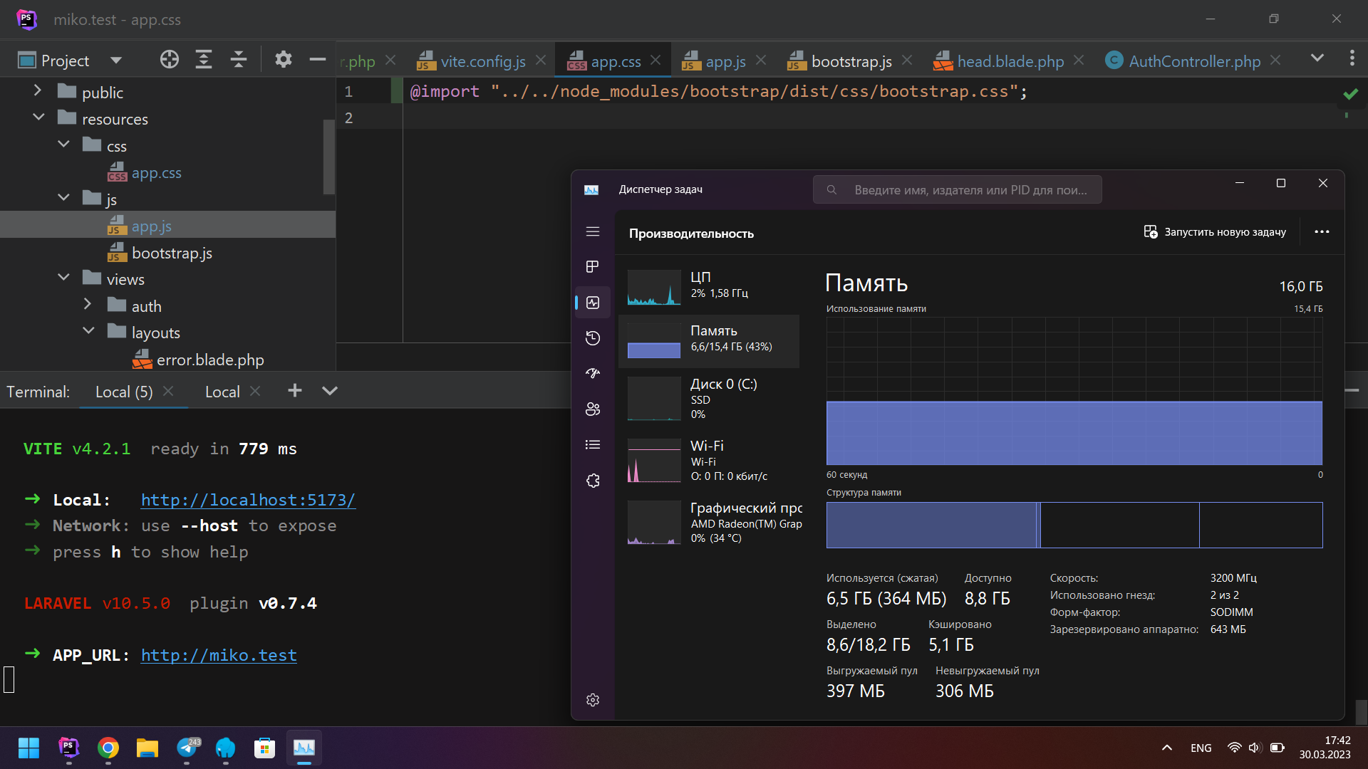1368x769 pixels.
Task: Switch to the second Local terminal tab
Action: point(222,392)
